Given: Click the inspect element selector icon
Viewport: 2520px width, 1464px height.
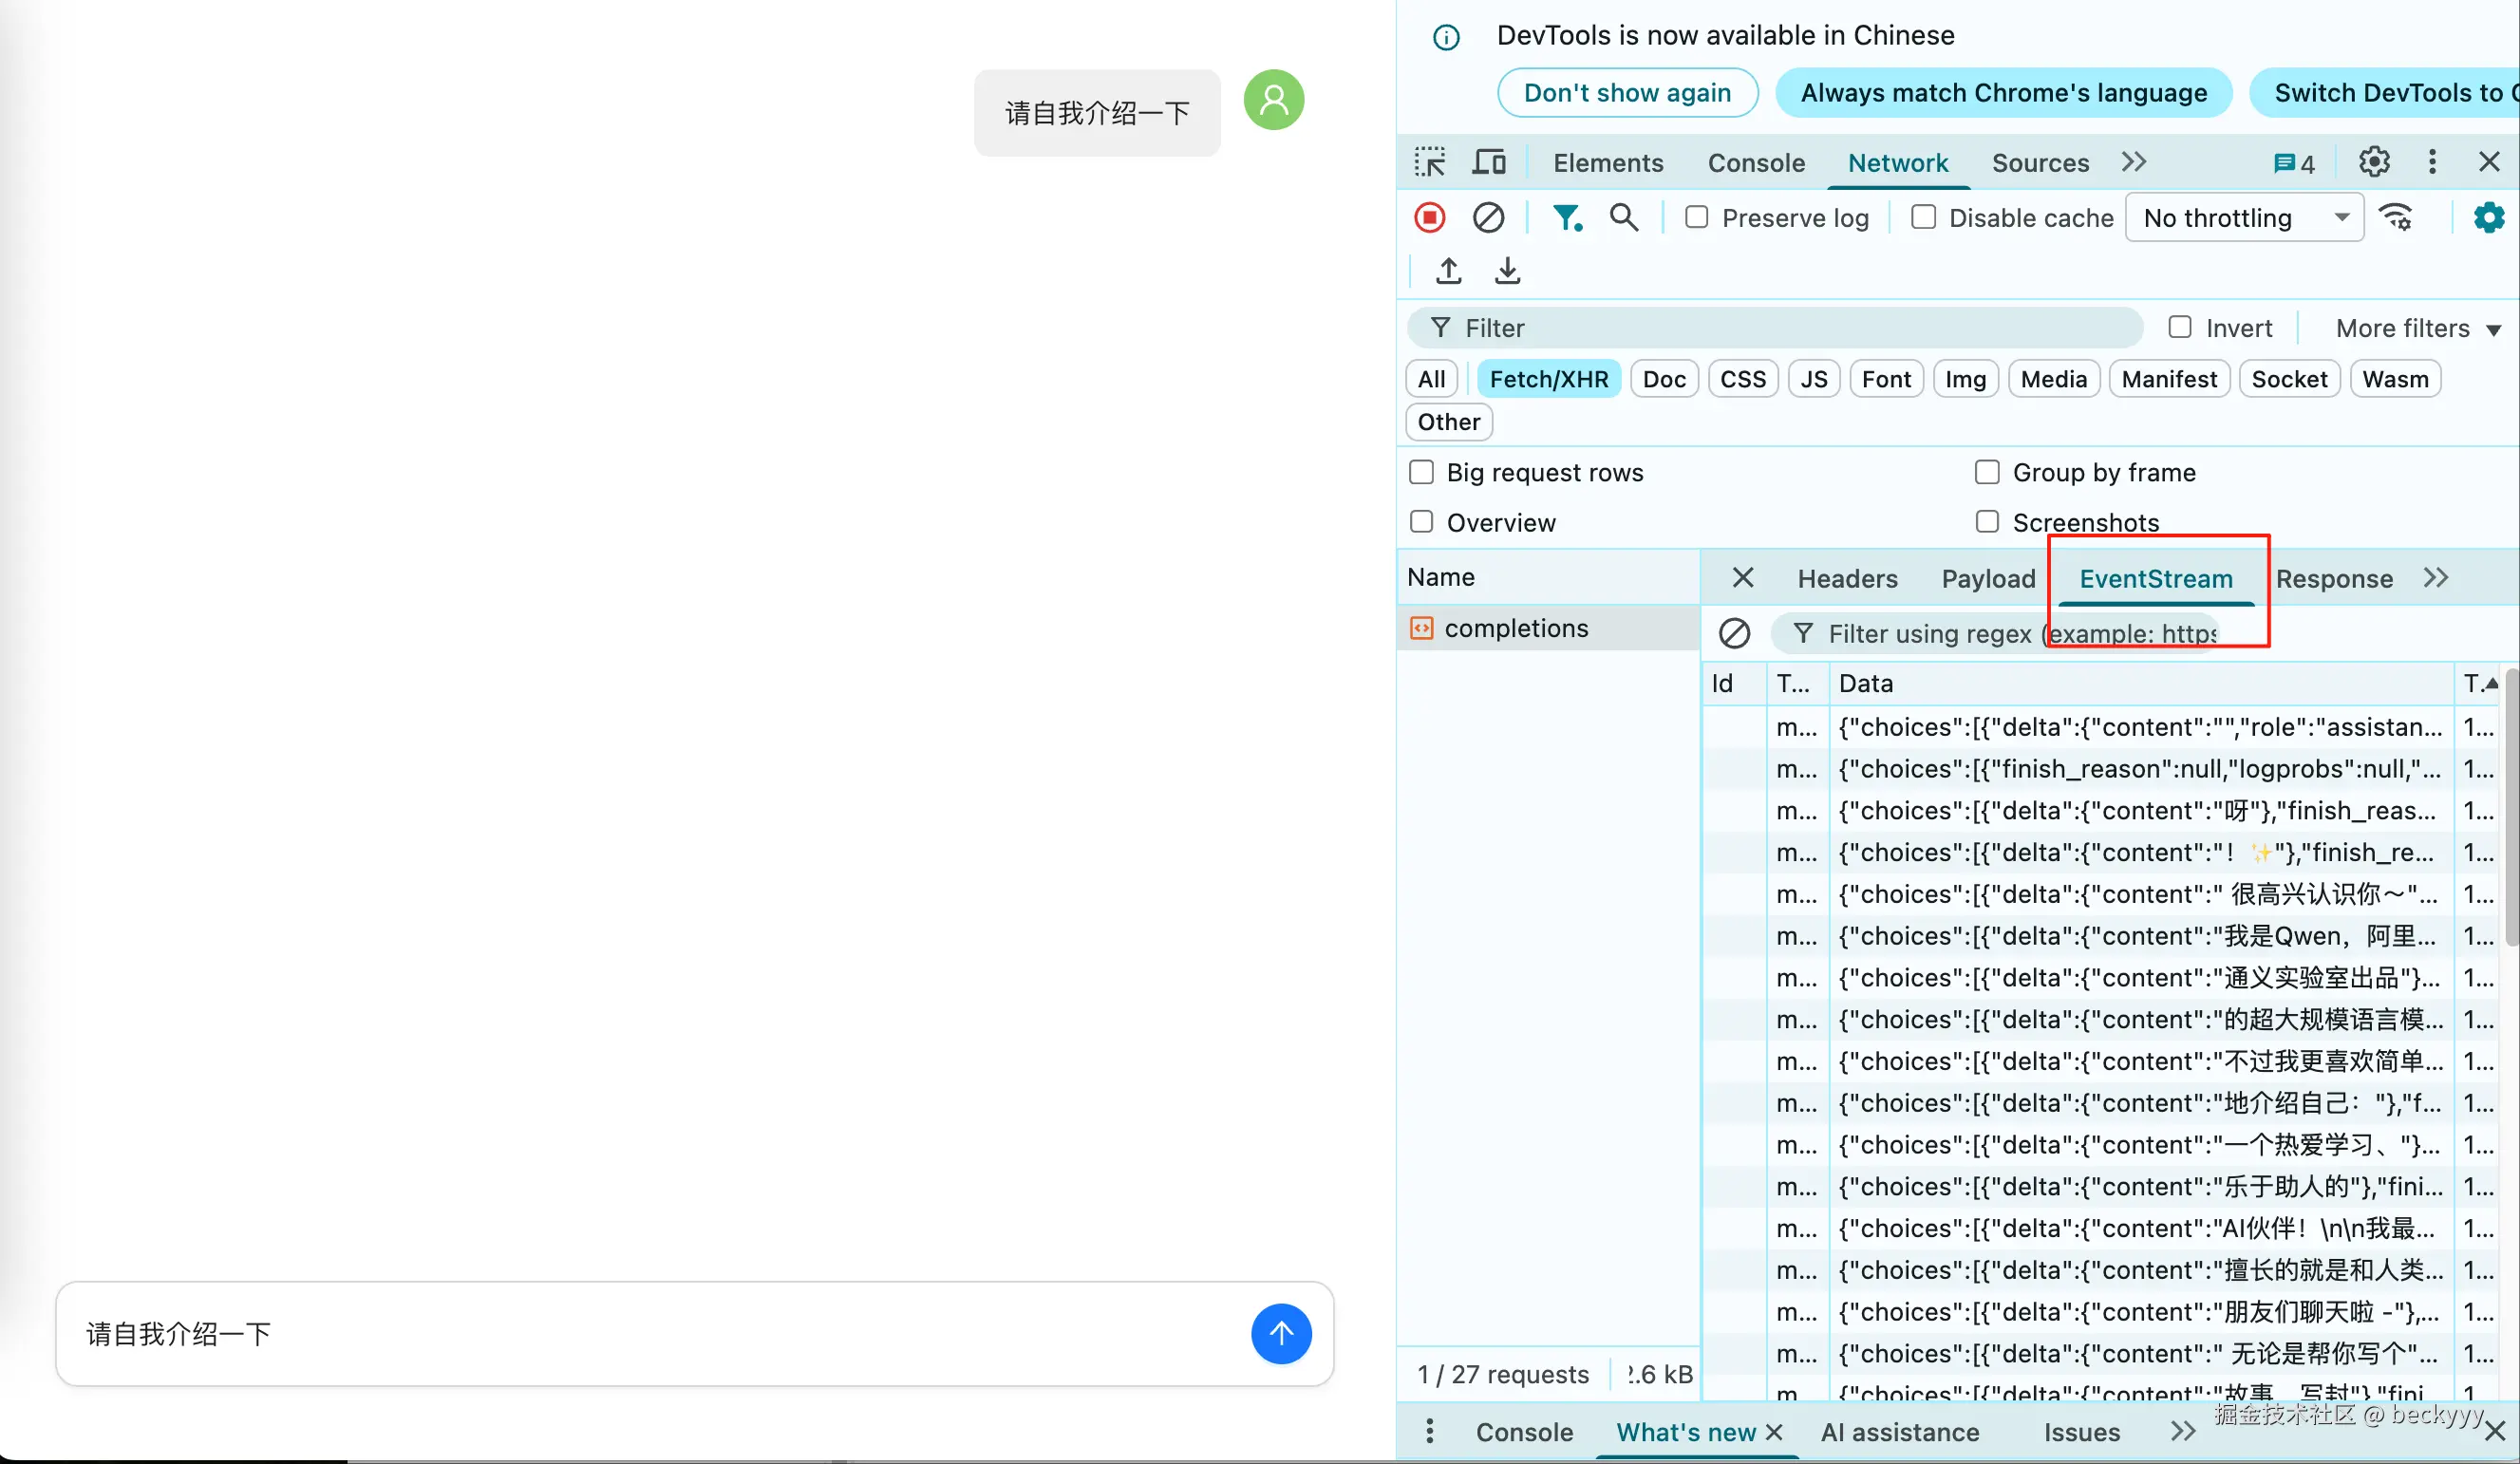Looking at the screenshot, I should [1429, 162].
